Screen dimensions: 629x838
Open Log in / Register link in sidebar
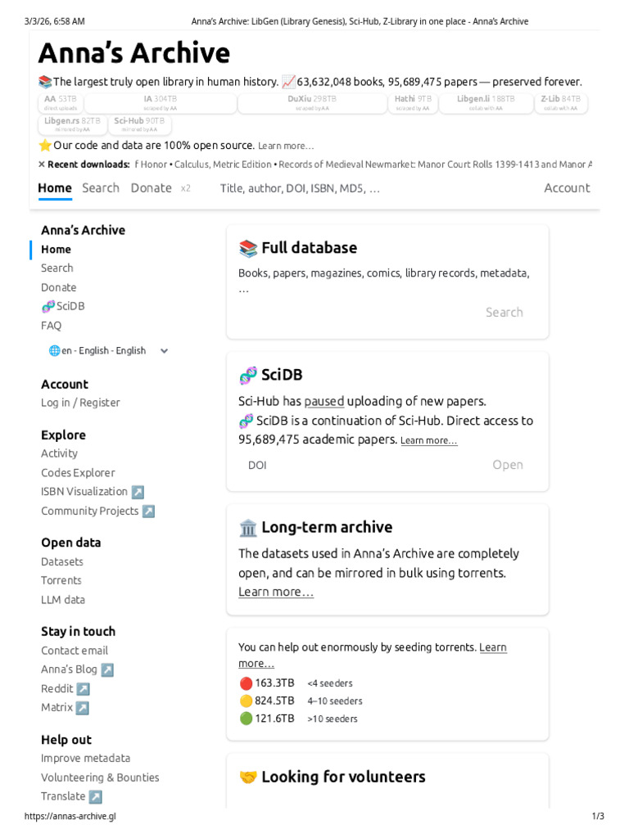pos(80,403)
